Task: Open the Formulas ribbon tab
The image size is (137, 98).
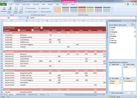Action: pos(36,4)
